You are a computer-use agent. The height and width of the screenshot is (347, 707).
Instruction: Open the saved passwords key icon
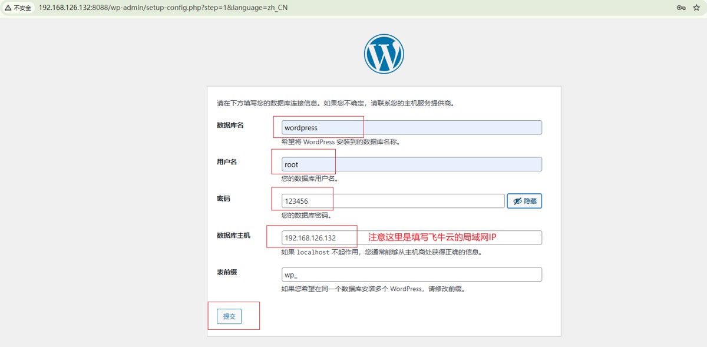tap(681, 8)
